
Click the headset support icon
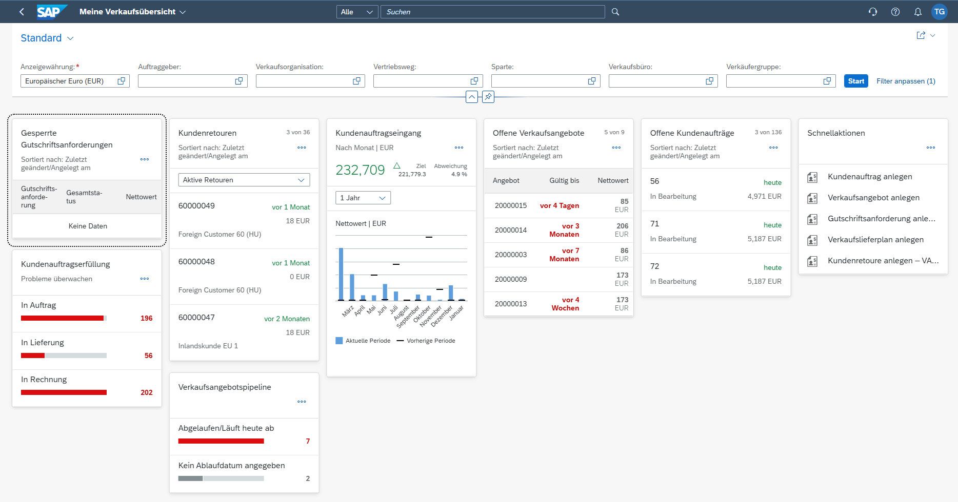pyautogui.click(x=873, y=11)
